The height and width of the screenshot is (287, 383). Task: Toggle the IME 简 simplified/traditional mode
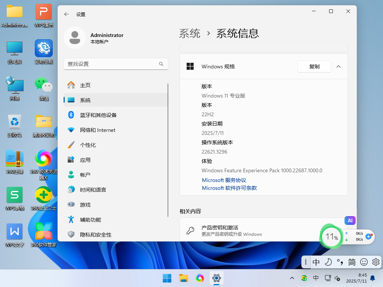coord(352,262)
